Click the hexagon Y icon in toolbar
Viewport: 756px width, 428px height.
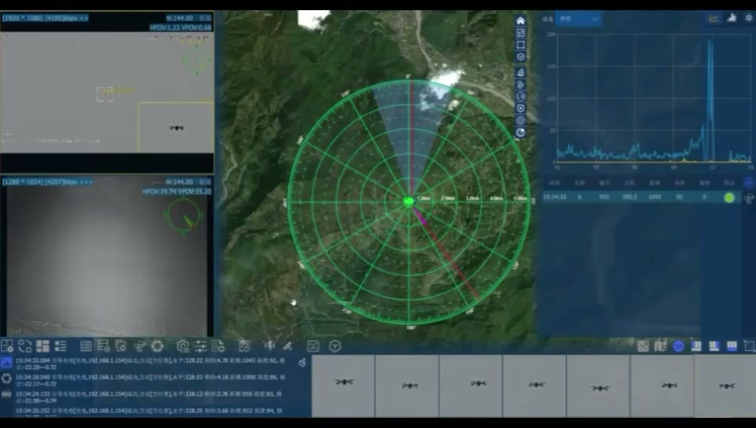click(335, 345)
